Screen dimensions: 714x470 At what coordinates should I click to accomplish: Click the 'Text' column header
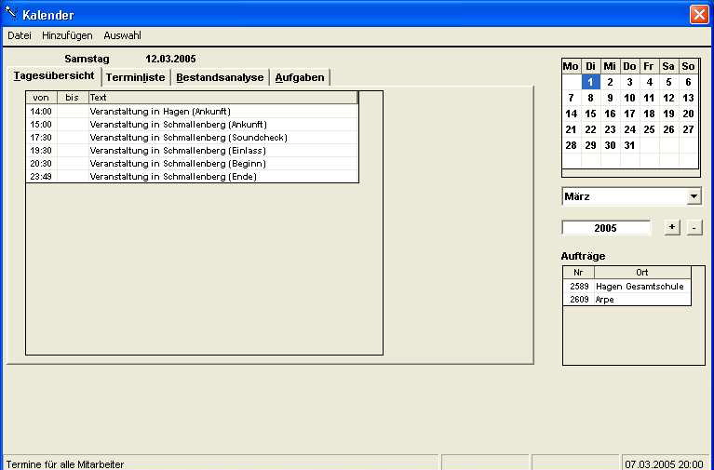coord(222,97)
